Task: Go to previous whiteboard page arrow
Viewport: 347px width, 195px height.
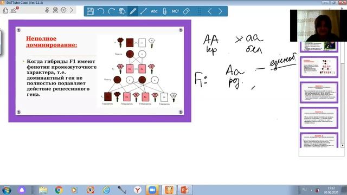Action: pos(210,11)
